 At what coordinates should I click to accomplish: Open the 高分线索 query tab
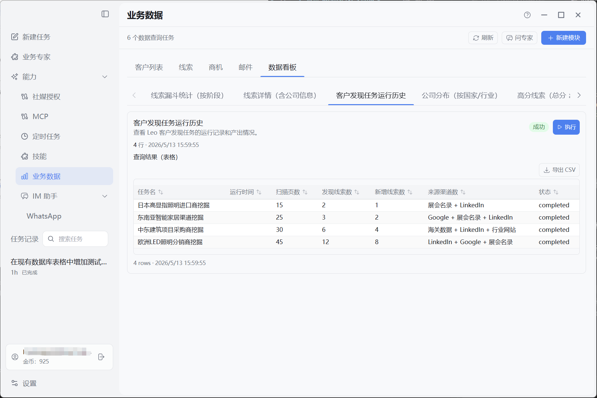544,96
